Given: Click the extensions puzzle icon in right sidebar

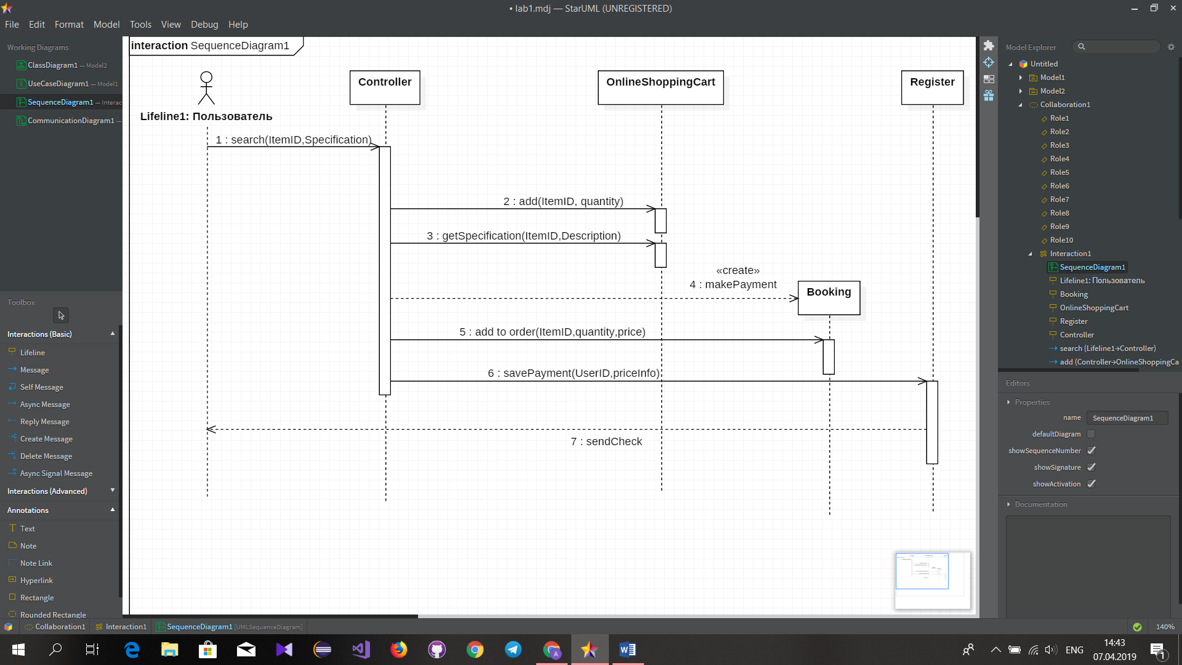Looking at the screenshot, I should tap(989, 46).
